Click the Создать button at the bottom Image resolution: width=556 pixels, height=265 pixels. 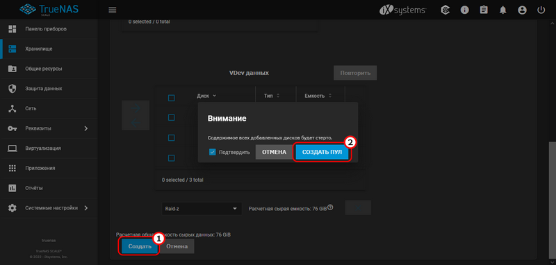[x=140, y=246]
